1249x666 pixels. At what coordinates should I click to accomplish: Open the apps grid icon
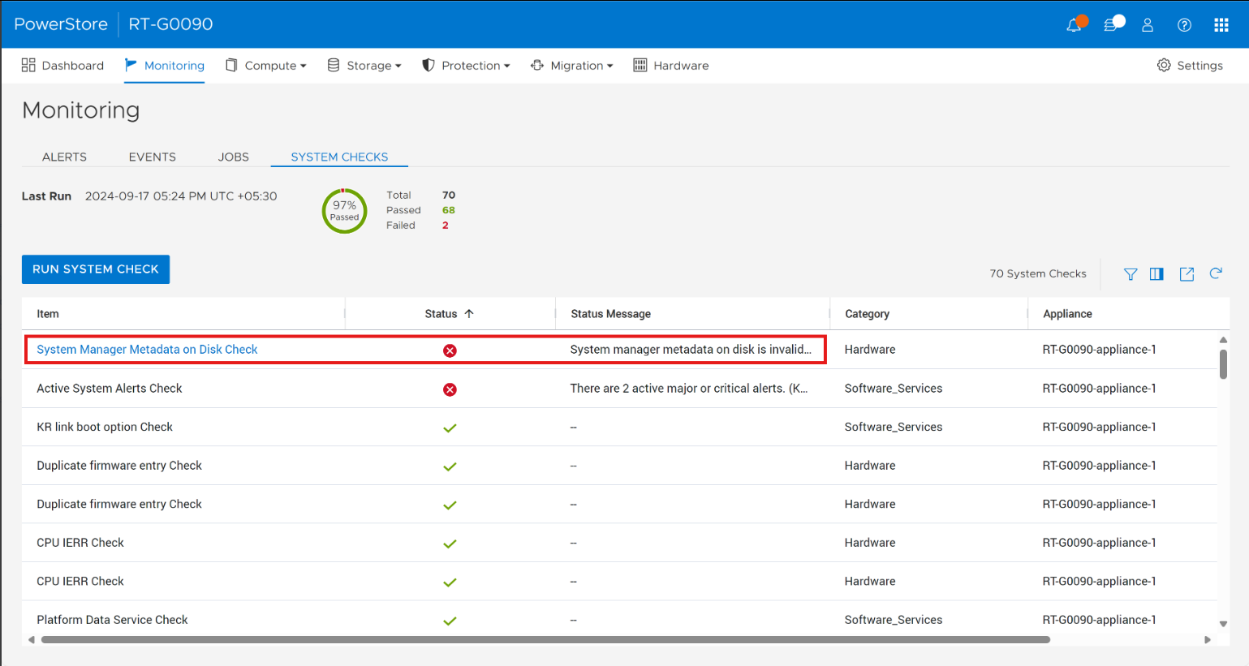tap(1221, 25)
